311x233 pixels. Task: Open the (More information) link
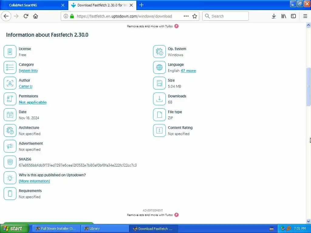[34, 181]
